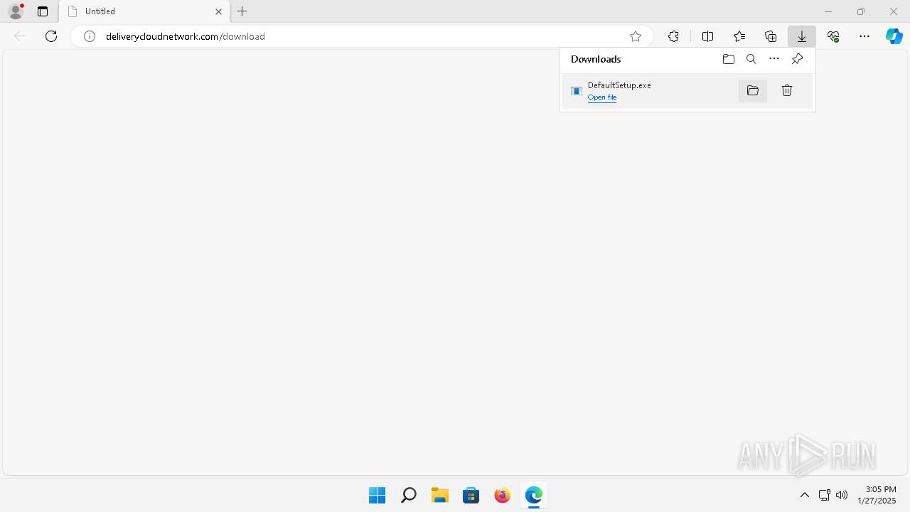Add this page to favorites star
Viewport: 910px width, 512px height.
[x=636, y=36]
